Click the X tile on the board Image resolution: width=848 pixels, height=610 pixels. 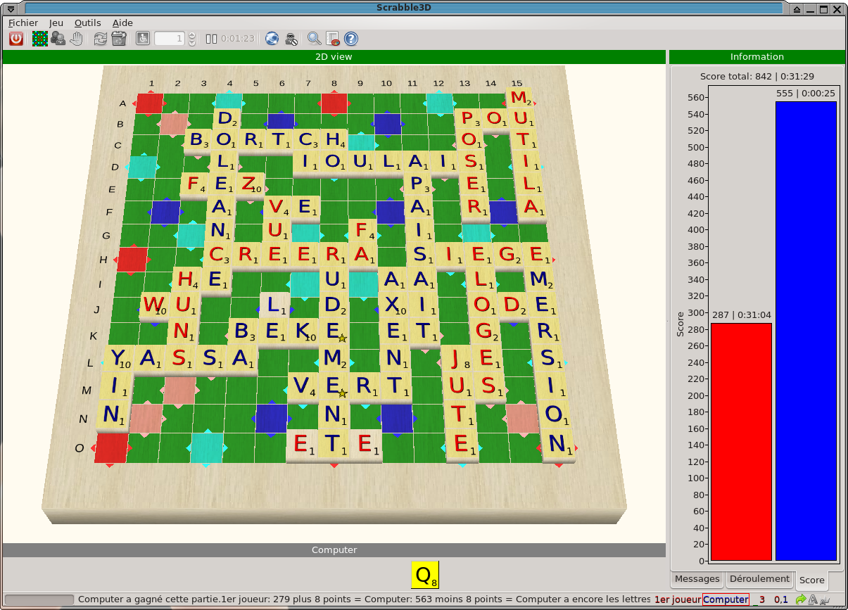tap(393, 305)
